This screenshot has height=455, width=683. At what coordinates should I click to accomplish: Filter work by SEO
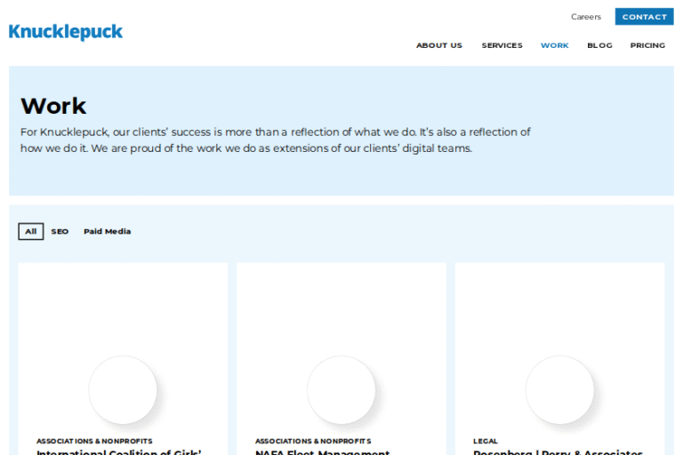[60, 231]
